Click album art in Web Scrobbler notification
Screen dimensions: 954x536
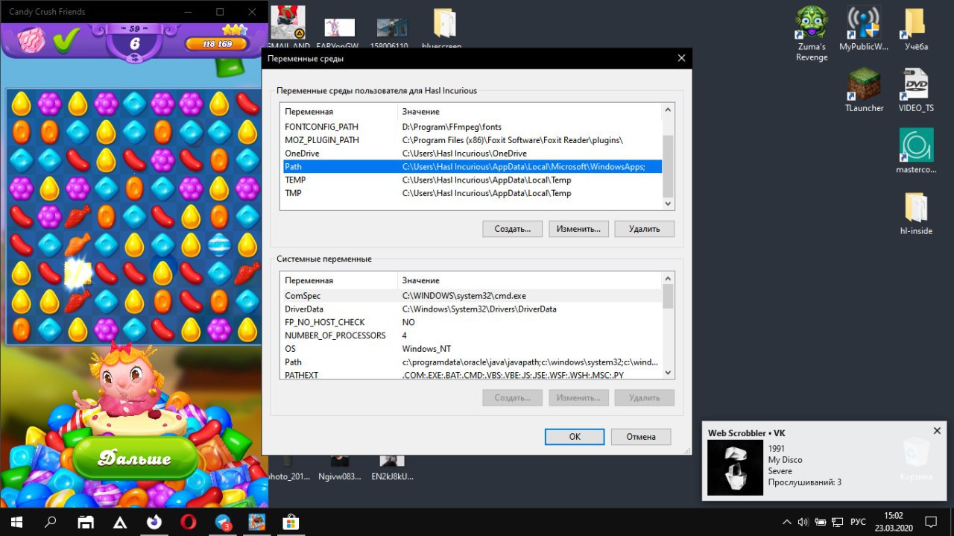click(735, 467)
